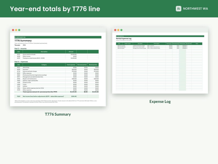
Task: Open '8710 – Interest and bank charges' category cell
Action: tap(156, 48)
